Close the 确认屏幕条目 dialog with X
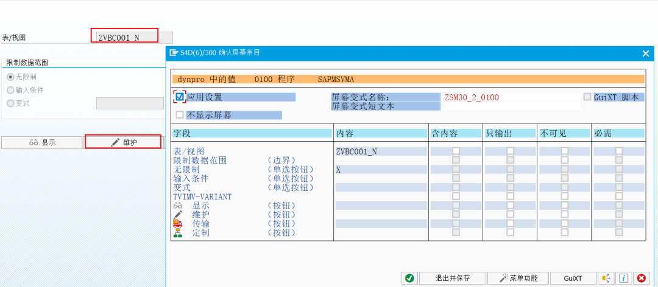 pyautogui.click(x=646, y=54)
